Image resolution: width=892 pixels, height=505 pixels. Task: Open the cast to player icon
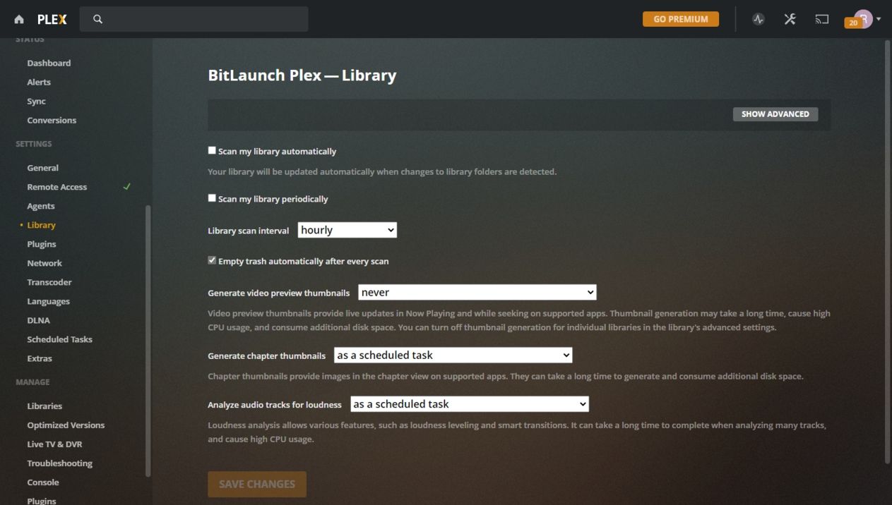pyautogui.click(x=822, y=19)
